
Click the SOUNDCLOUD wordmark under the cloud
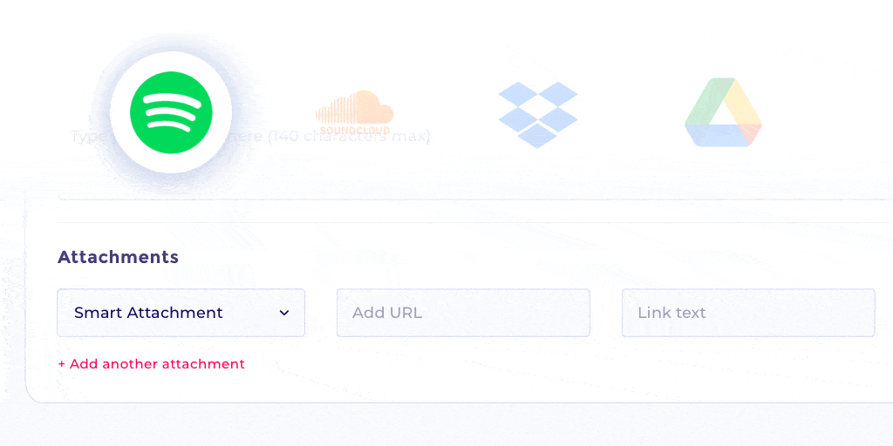354,131
